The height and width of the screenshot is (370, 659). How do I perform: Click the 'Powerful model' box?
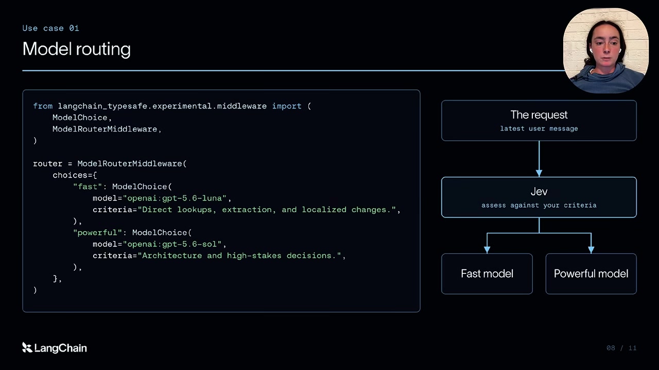(591, 274)
